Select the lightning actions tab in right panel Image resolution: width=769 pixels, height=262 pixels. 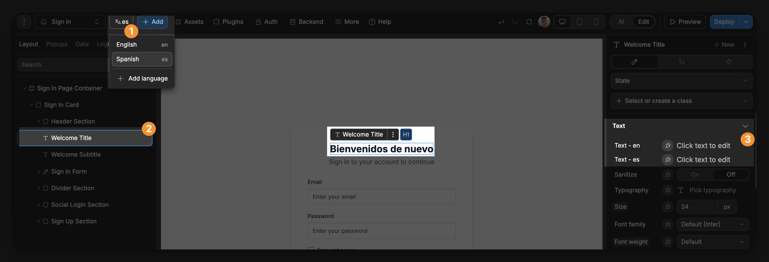pos(729,62)
